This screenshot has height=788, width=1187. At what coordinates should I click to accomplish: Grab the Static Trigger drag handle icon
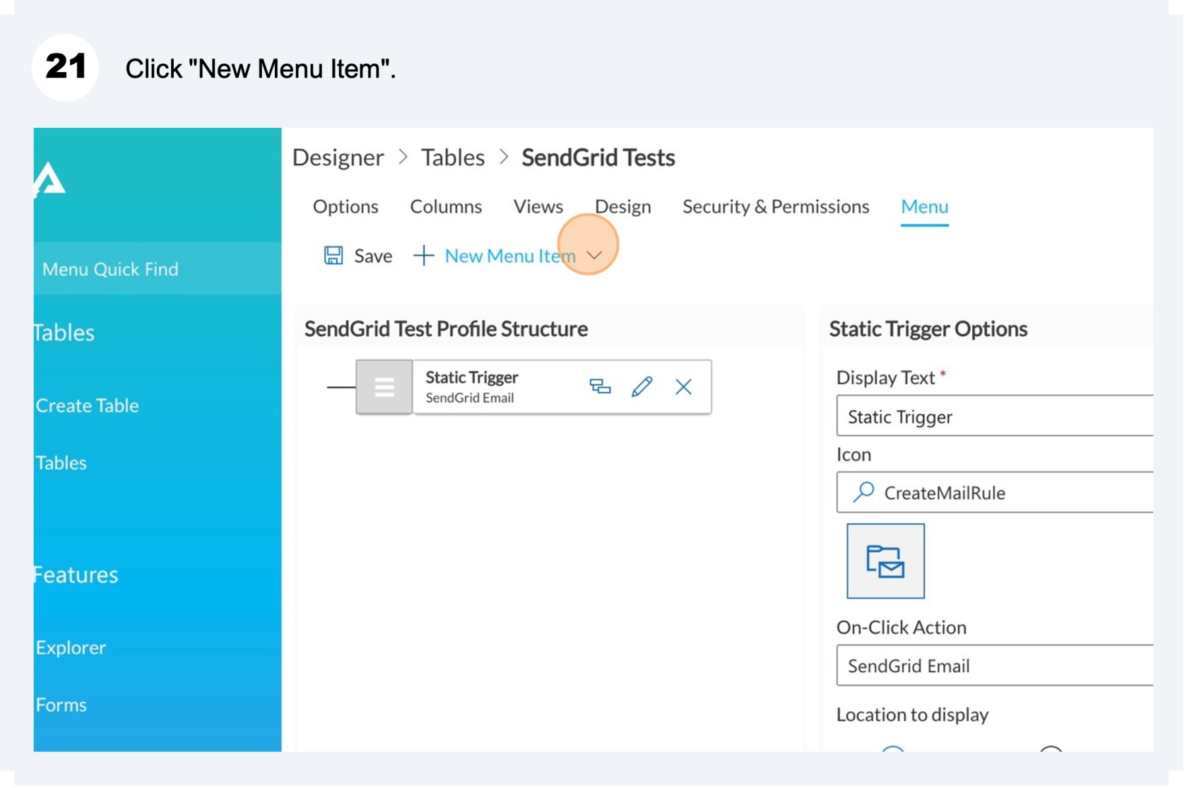385,388
